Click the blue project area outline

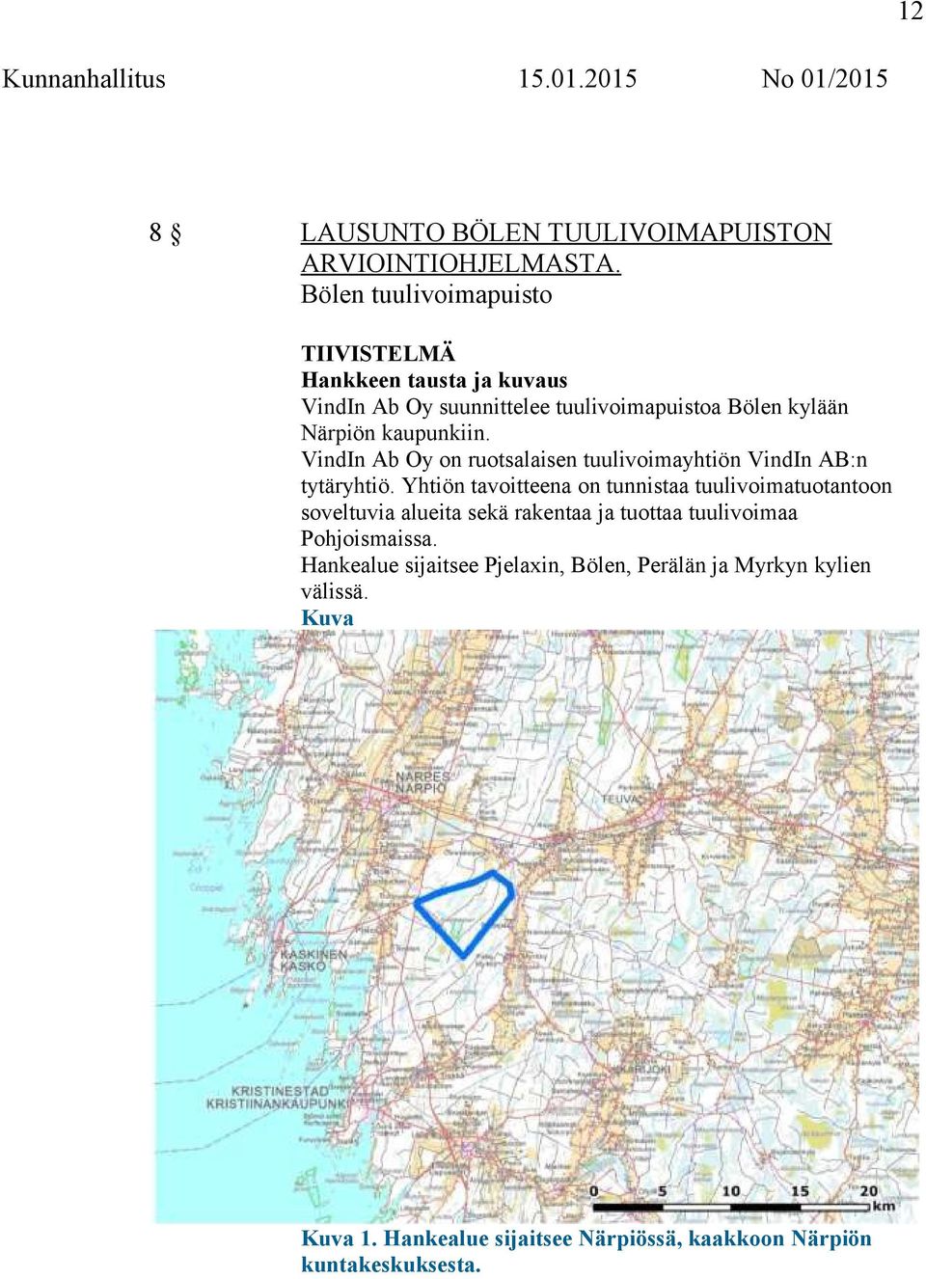point(464,912)
